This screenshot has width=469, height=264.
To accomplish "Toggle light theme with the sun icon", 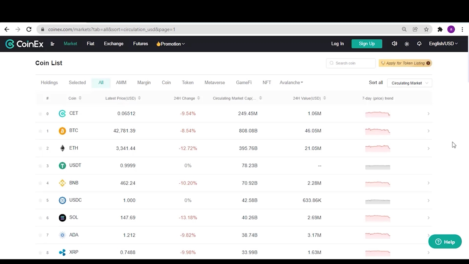I will pyautogui.click(x=407, y=44).
